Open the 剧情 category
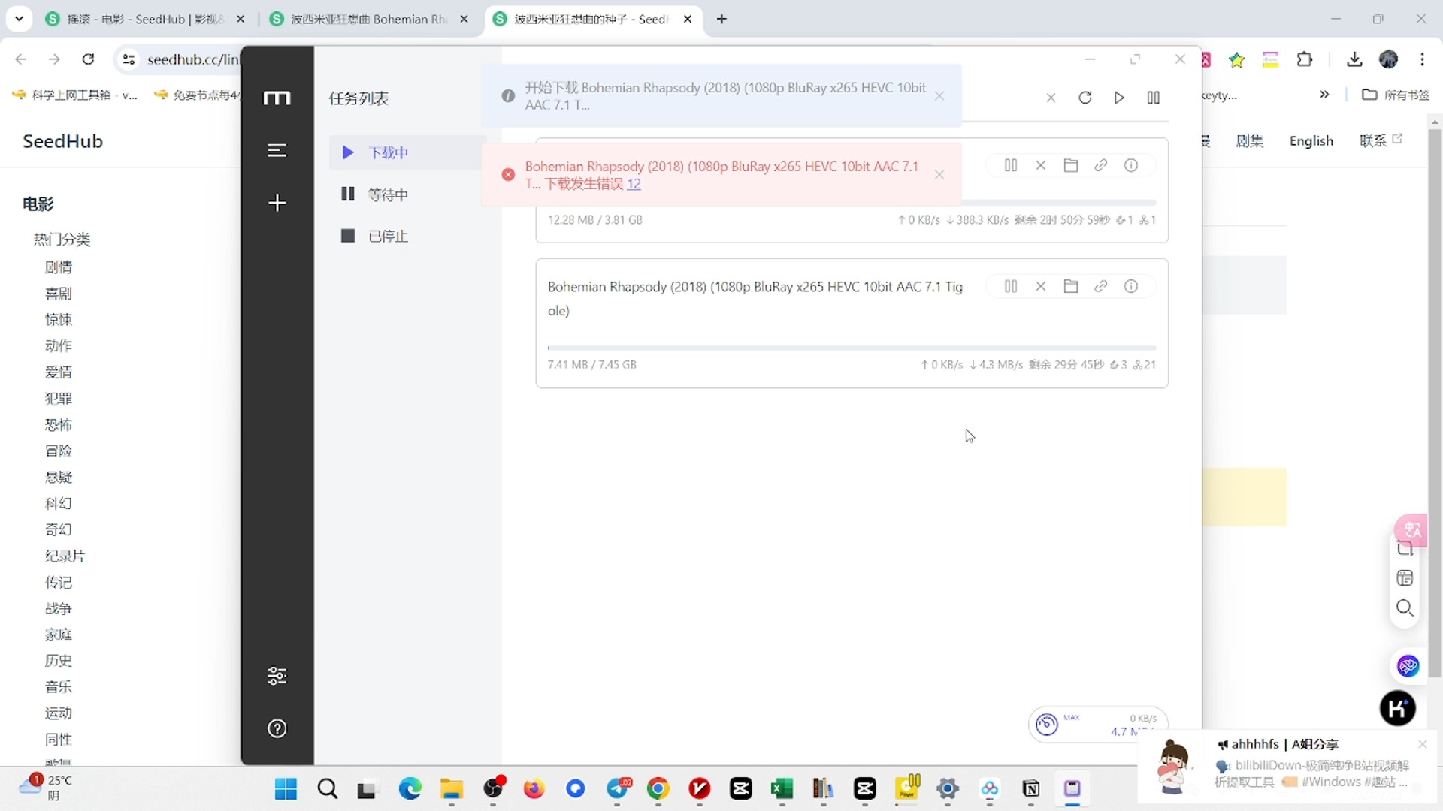 (x=59, y=267)
